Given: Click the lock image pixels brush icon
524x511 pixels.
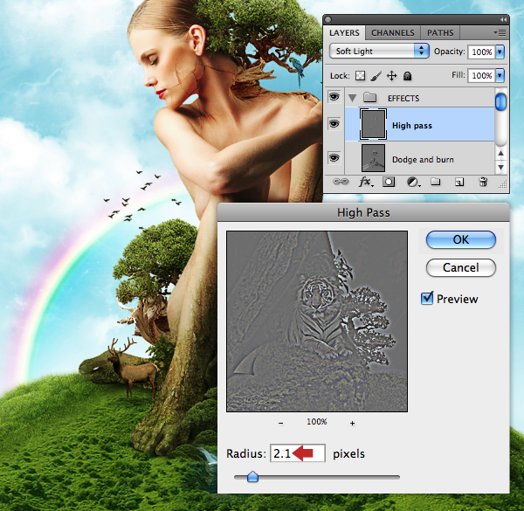Looking at the screenshot, I should tap(376, 76).
